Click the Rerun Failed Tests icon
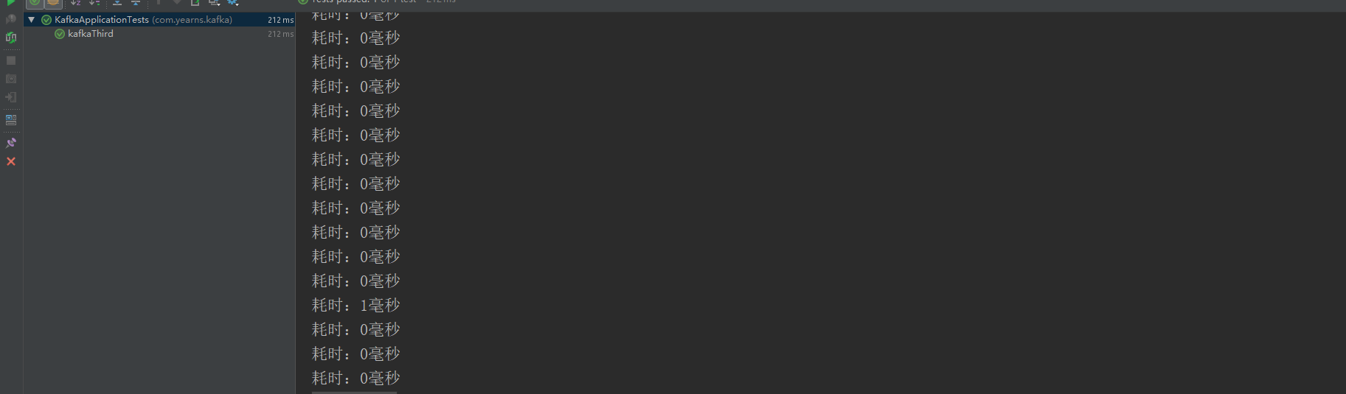 click(x=11, y=19)
